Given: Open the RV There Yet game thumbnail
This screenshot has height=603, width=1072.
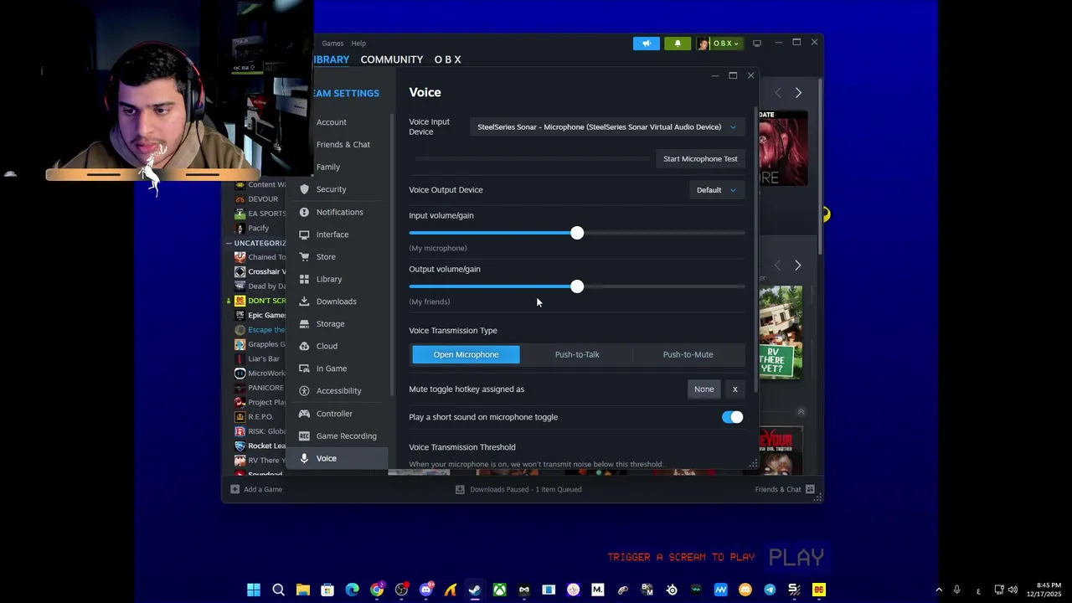Looking at the screenshot, I should coord(781,332).
